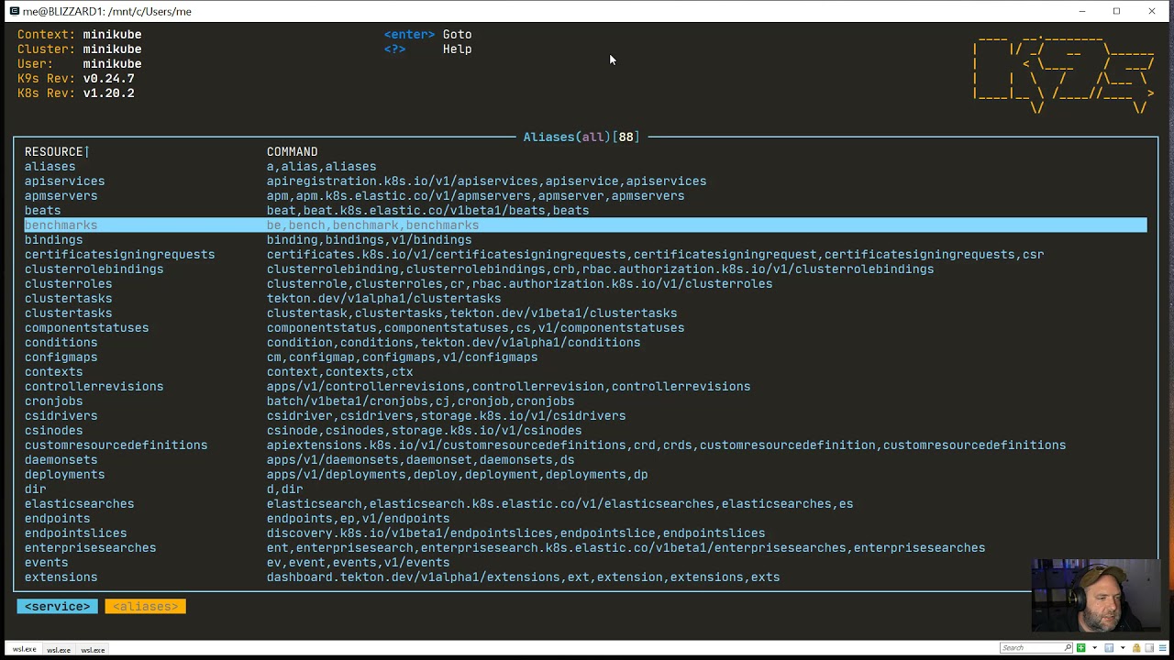Select the deployments row
The image size is (1174, 660).
pyautogui.click(x=585, y=474)
